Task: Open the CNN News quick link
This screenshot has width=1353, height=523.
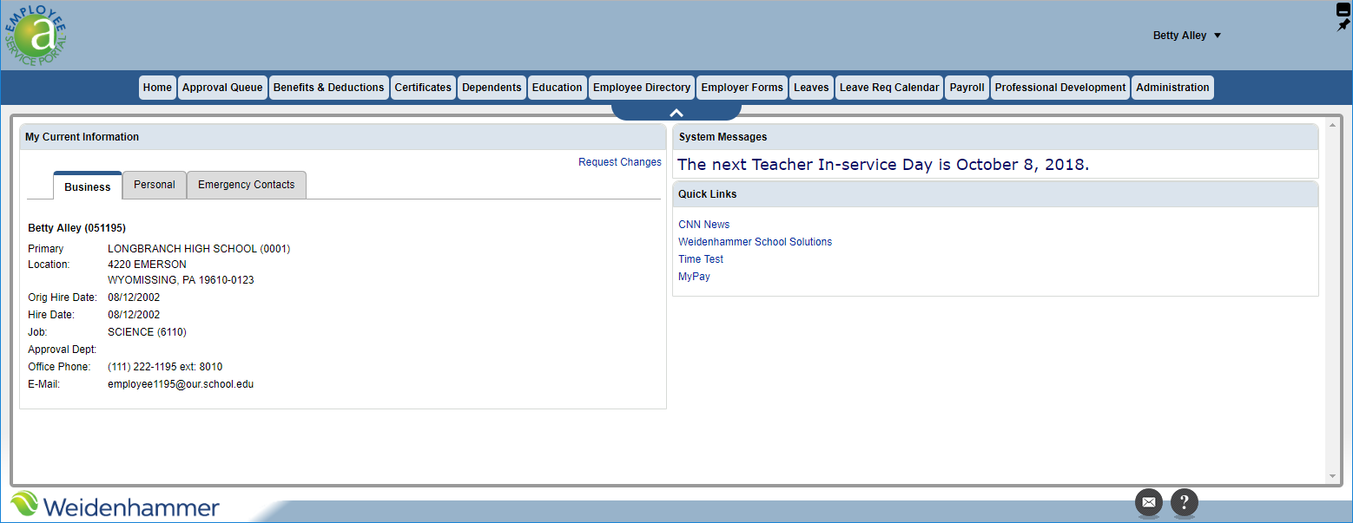Action: [703, 225]
